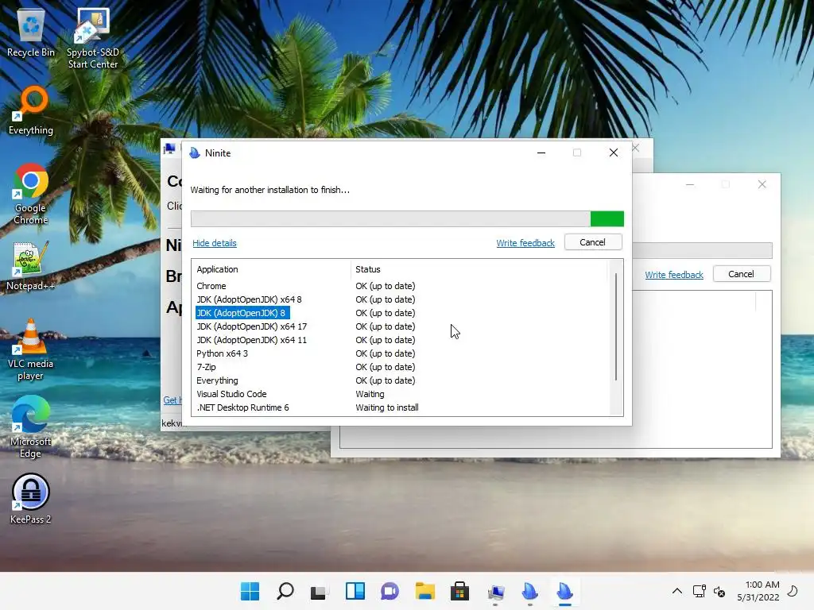Select the Visual Studio Code row
Screen dimensions: 814x610
click(400, 394)
